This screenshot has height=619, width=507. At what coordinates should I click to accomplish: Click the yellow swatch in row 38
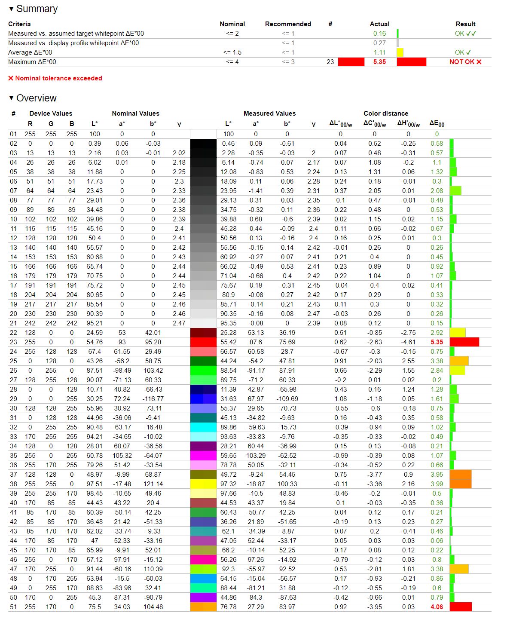pos(203,484)
